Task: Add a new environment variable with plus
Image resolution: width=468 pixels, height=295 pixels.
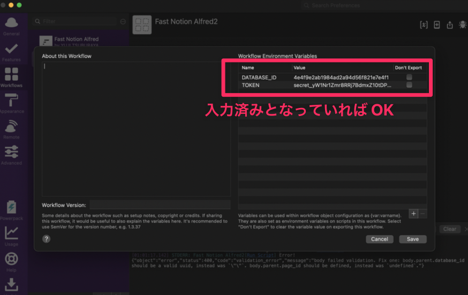Action: pos(413,214)
